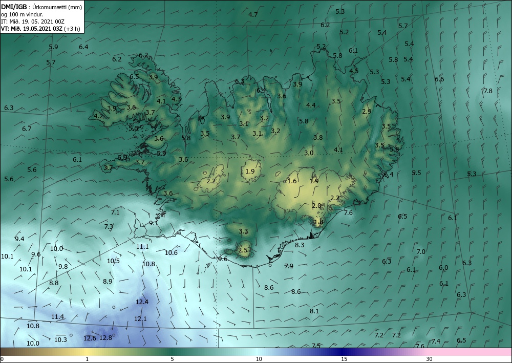Click the 3.8 value in north-central Iceland
This screenshot has height=363, width=512.
pos(318,137)
